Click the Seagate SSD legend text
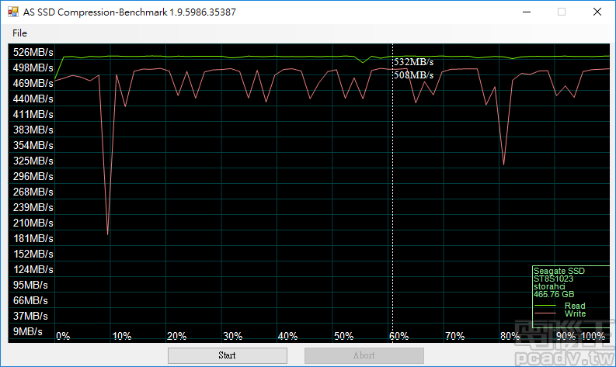616x367 pixels. tap(559, 271)
